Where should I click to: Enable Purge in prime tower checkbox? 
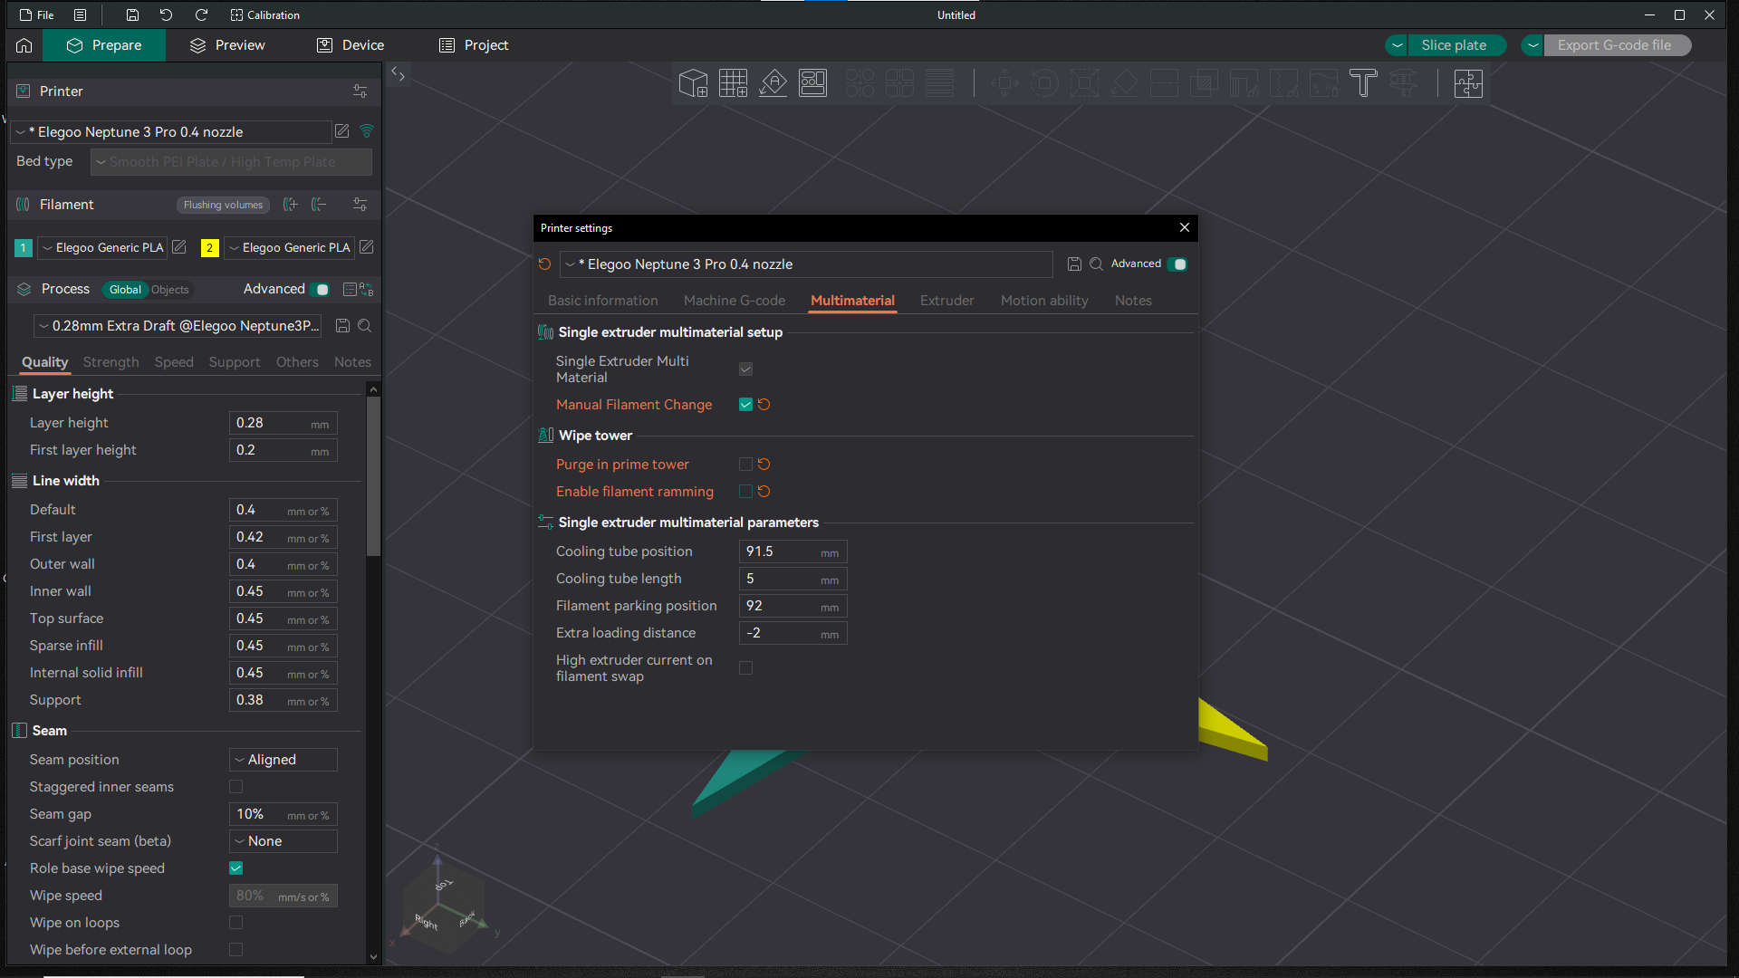click(x=745, y=465)
